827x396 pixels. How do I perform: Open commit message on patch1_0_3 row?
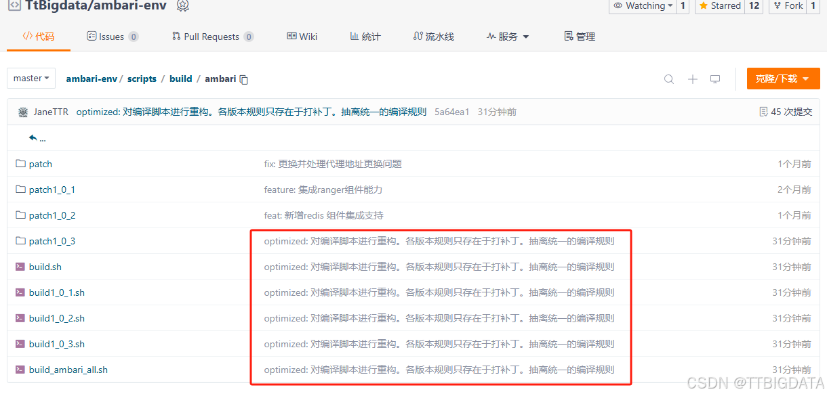(439, 241)
